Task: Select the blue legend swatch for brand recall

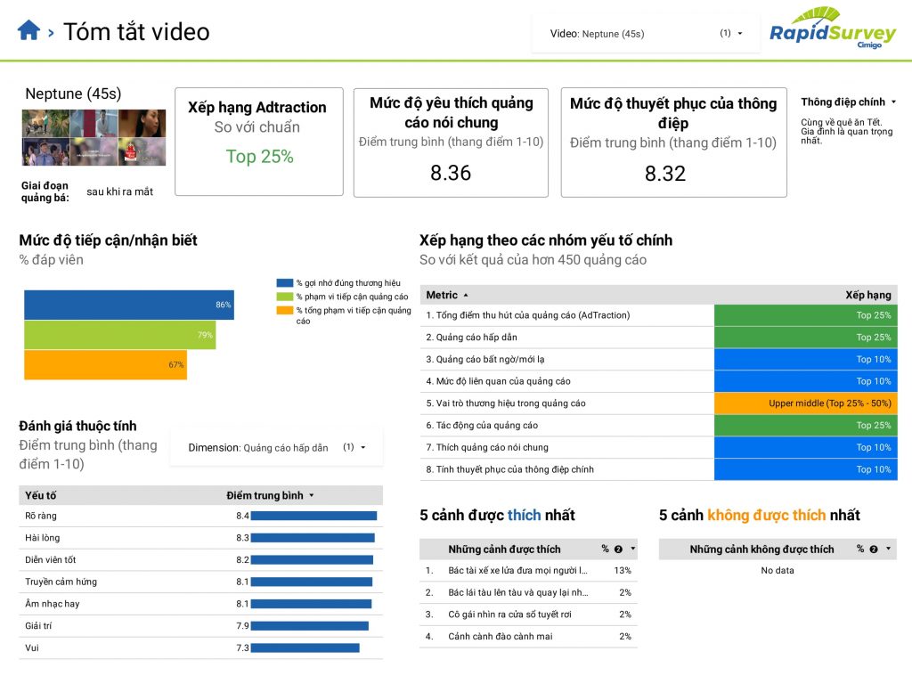Action: 284,283
